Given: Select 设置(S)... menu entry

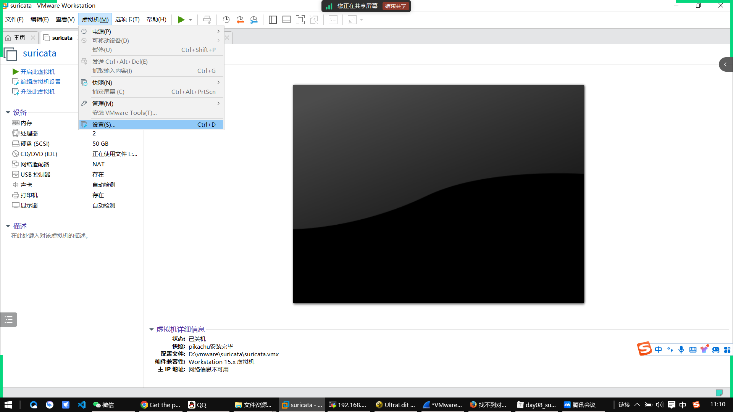Looking at the screenshot, I should 151,124.
